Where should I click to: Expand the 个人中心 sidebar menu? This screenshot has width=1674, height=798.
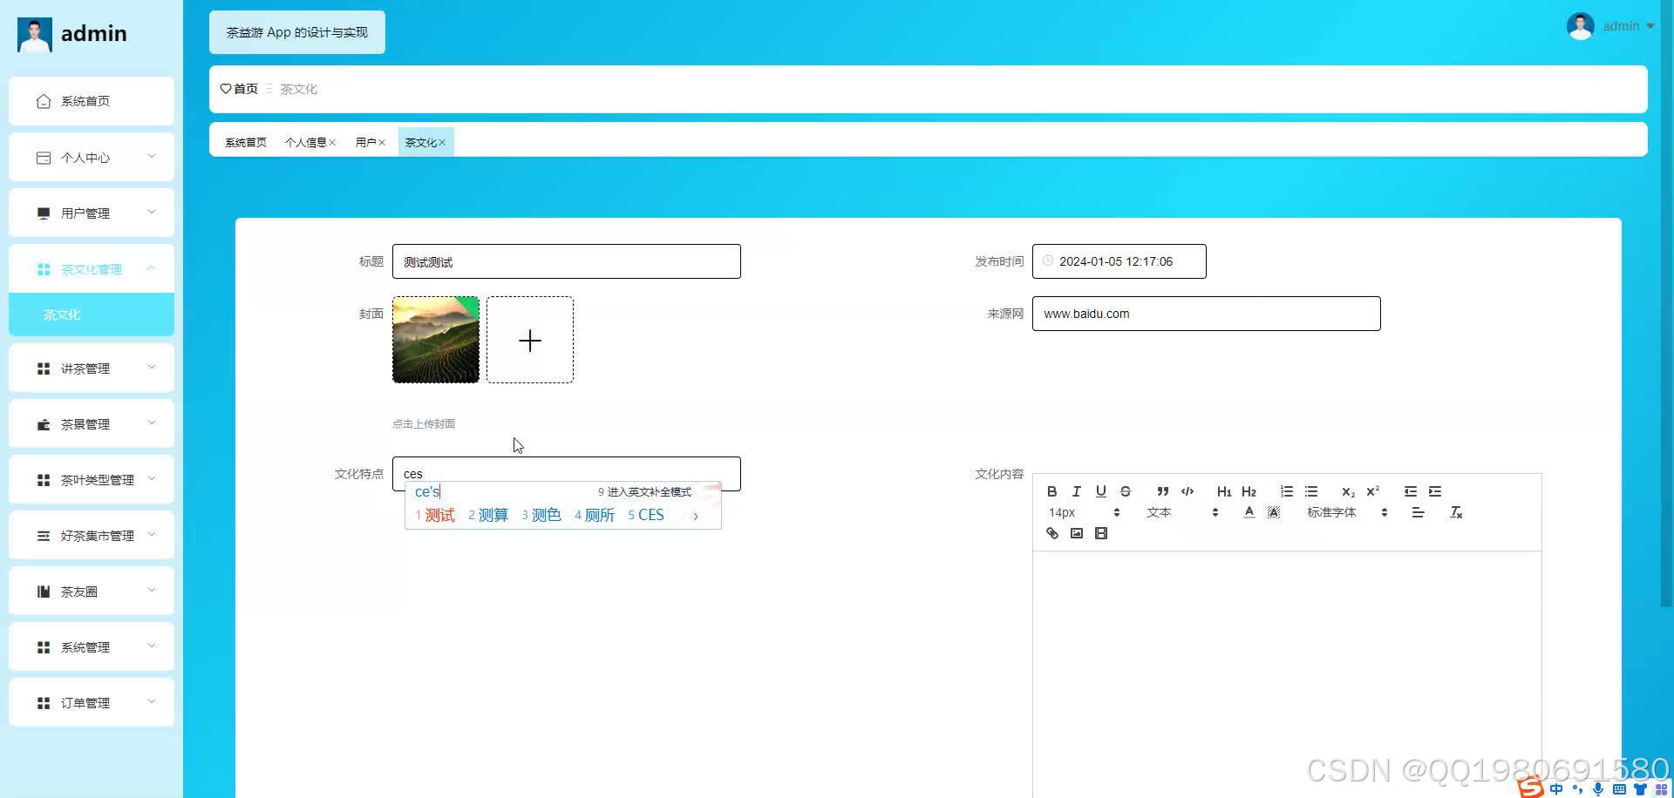[x=92, y=157]
